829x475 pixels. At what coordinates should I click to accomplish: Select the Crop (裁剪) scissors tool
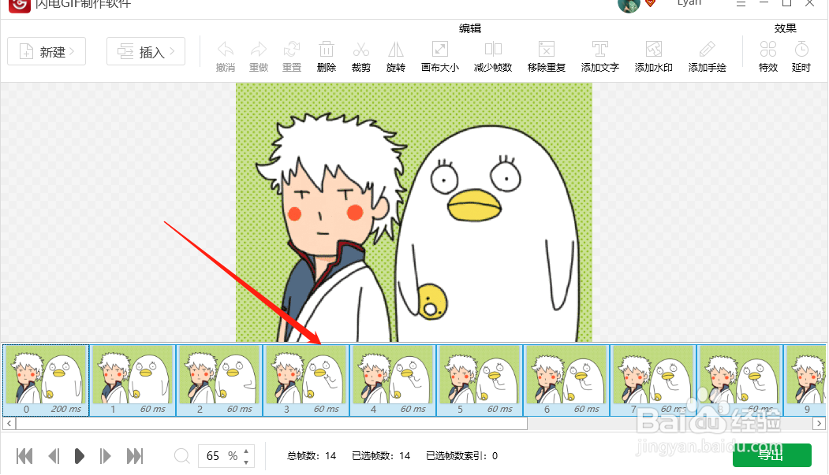(361, 50)
